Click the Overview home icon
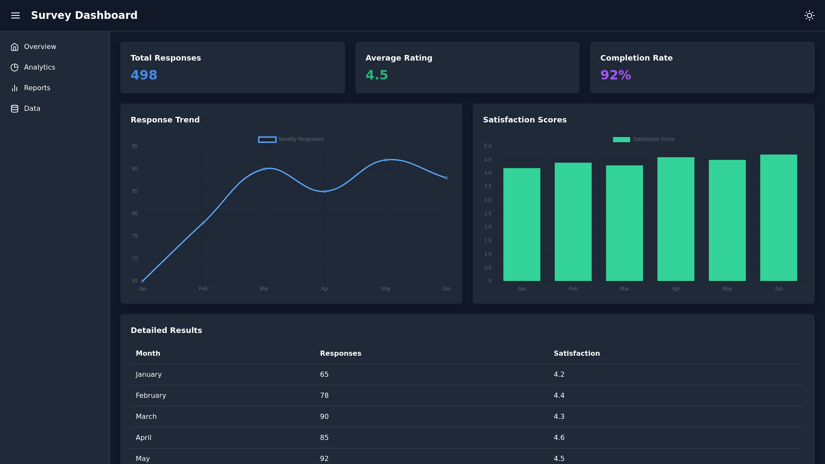 point(15,47)
